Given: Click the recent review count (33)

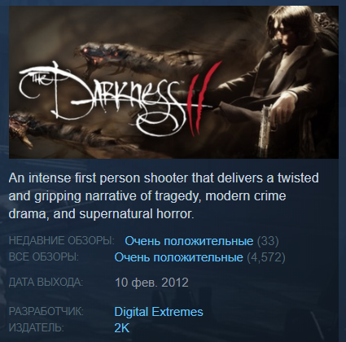Looking at the screenshot, I should click(x=268, y=241).
